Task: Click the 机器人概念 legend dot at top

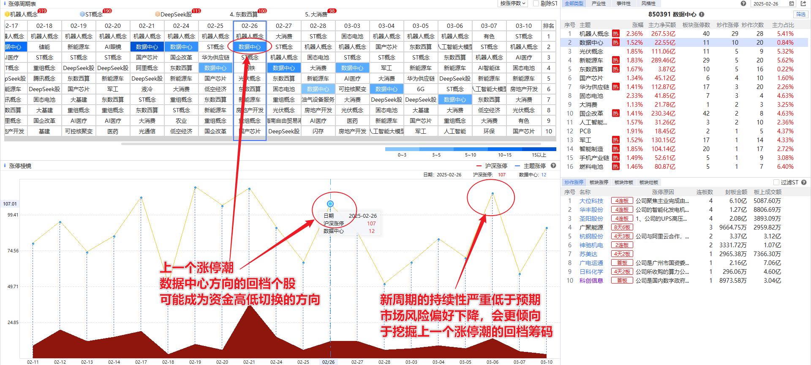Action: (x=7, y=14)
